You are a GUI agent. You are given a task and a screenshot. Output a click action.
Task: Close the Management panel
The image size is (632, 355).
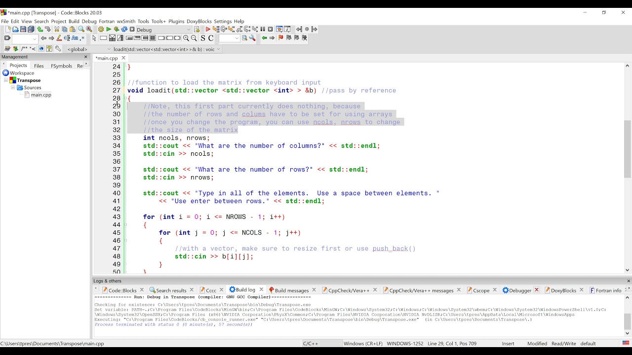pyautogui.click(x=85, y=57)
